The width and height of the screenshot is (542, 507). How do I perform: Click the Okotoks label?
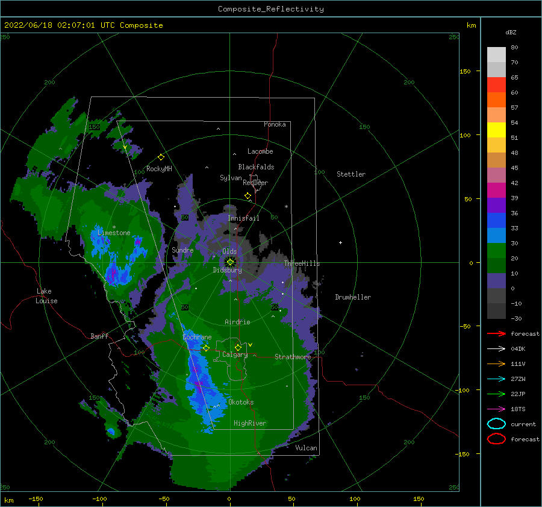241,402
